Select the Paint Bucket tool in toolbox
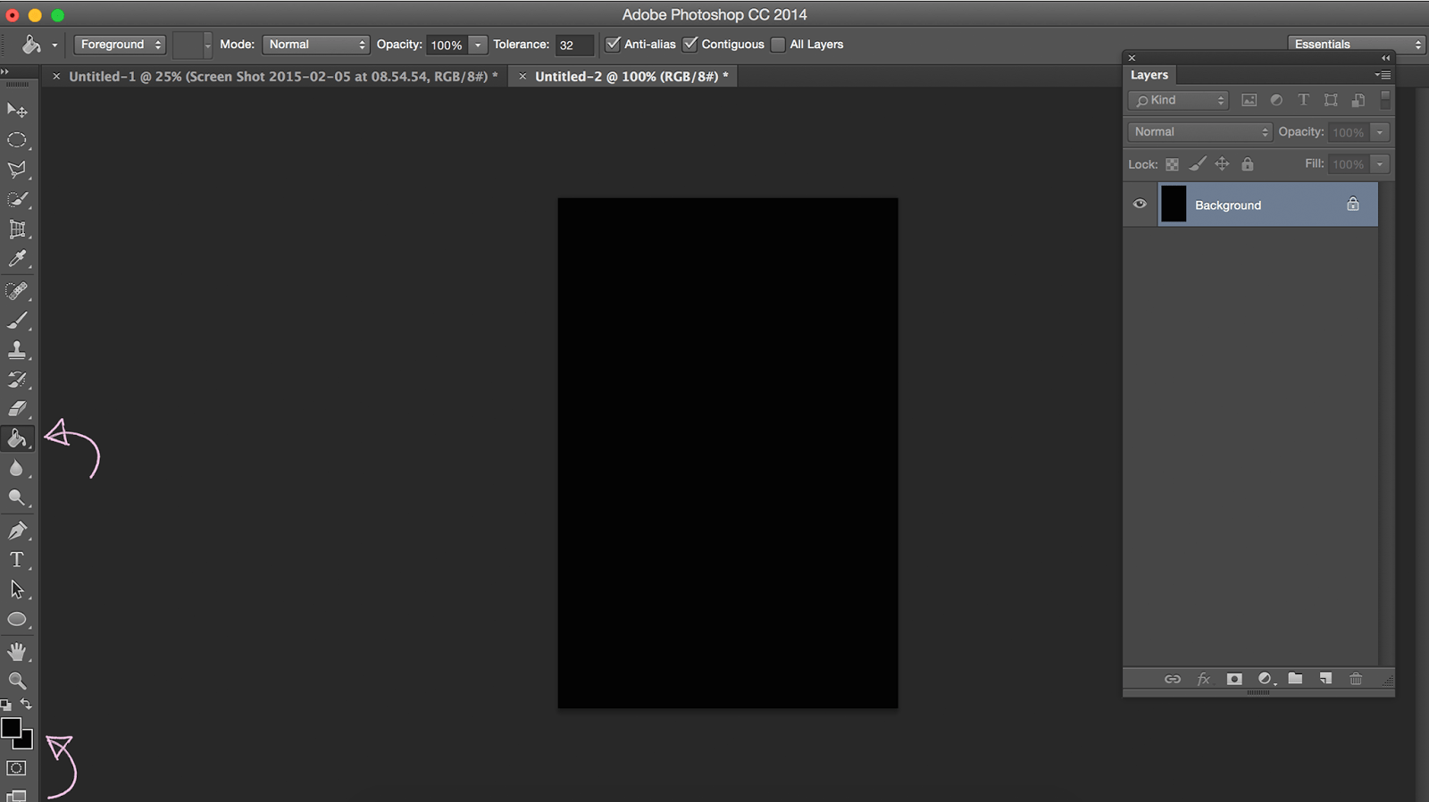 click(17, 439)
